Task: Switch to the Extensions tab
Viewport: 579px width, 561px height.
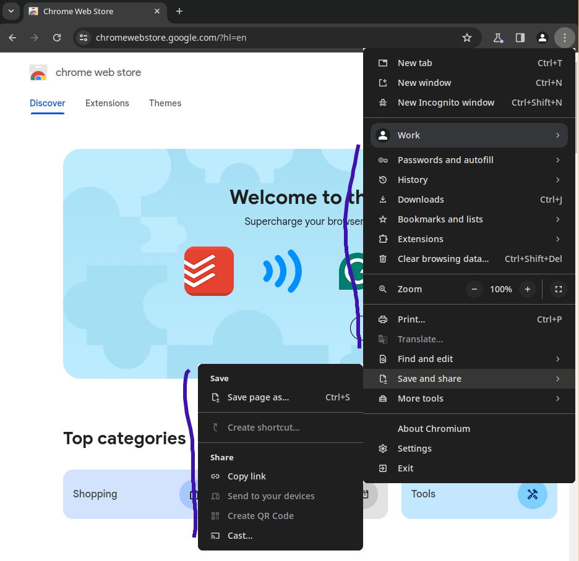Action: click(107, 103)
